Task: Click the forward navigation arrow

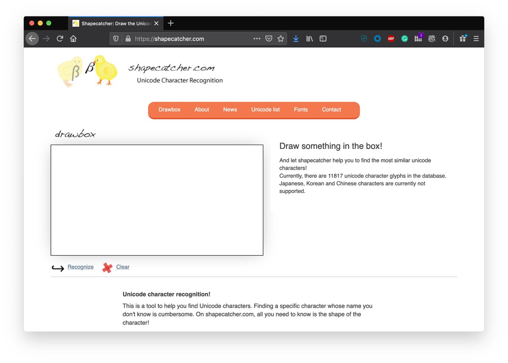Action: tap(46, 38)
